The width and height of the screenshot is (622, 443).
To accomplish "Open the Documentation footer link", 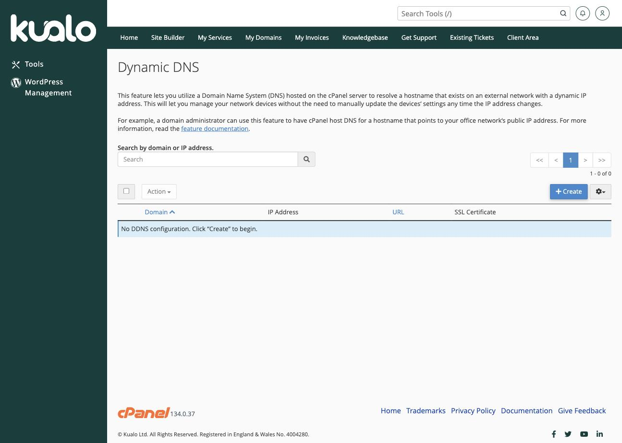I will coord(526,411).
